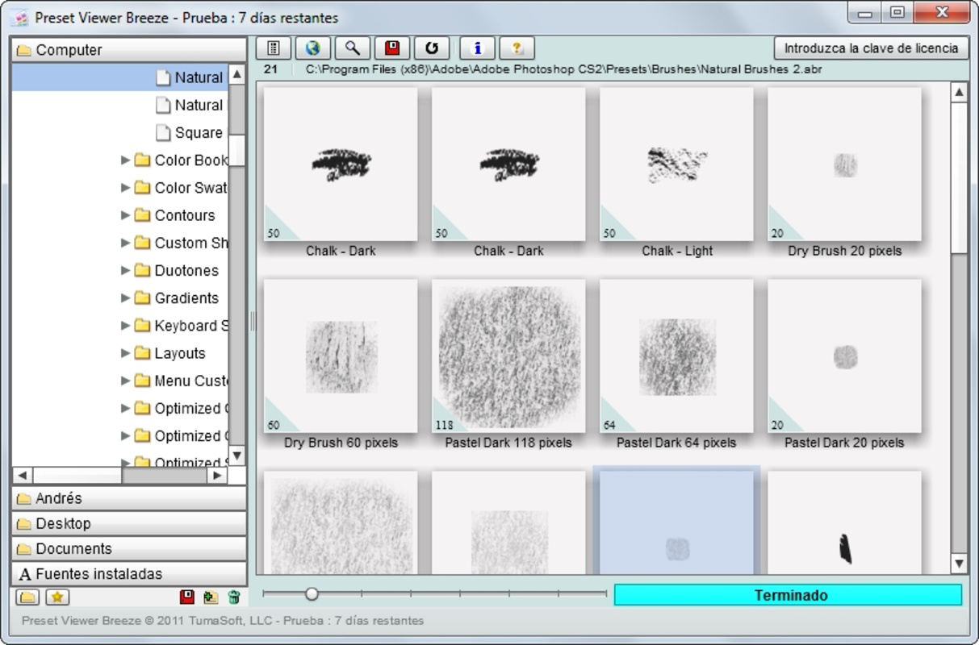979x645 pixels.
Task: Click the 'Chalk - Light' caption text
Action: 677,251
